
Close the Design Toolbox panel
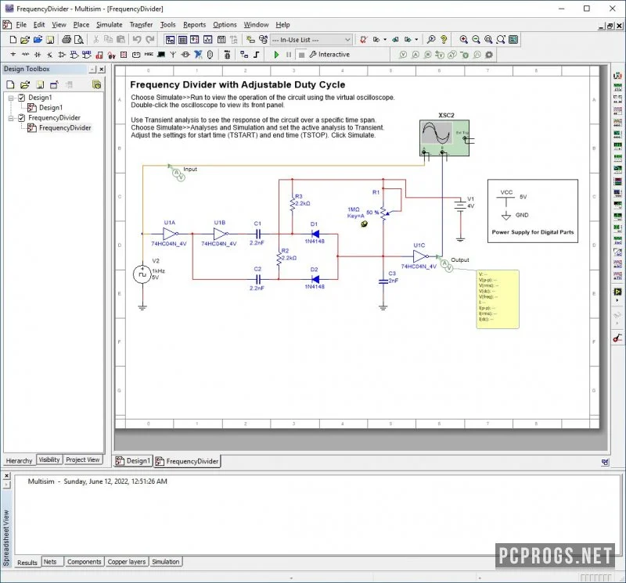[x=102, y=70]
